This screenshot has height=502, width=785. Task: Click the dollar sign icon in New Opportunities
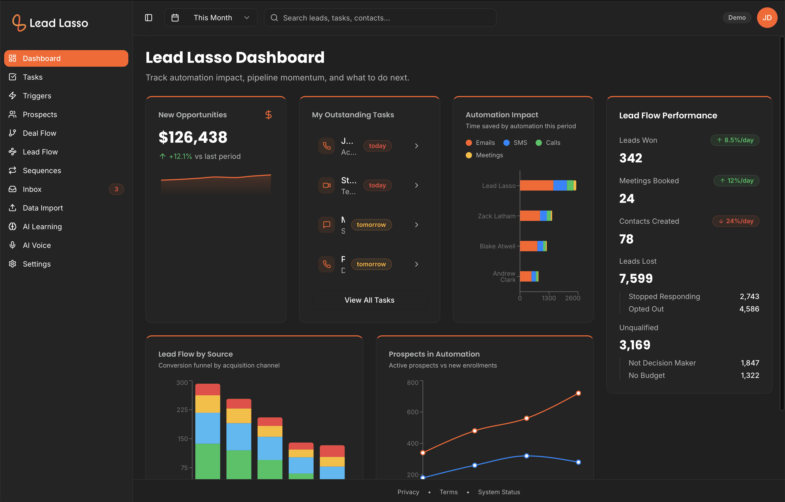(268, 115)
